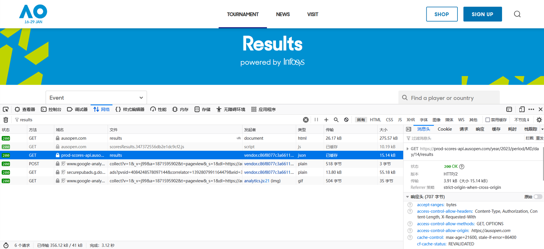Viewport: 544px width, 249px height.
Task: Open the 不节流 throttling dropdown
Action: point(522,120)
